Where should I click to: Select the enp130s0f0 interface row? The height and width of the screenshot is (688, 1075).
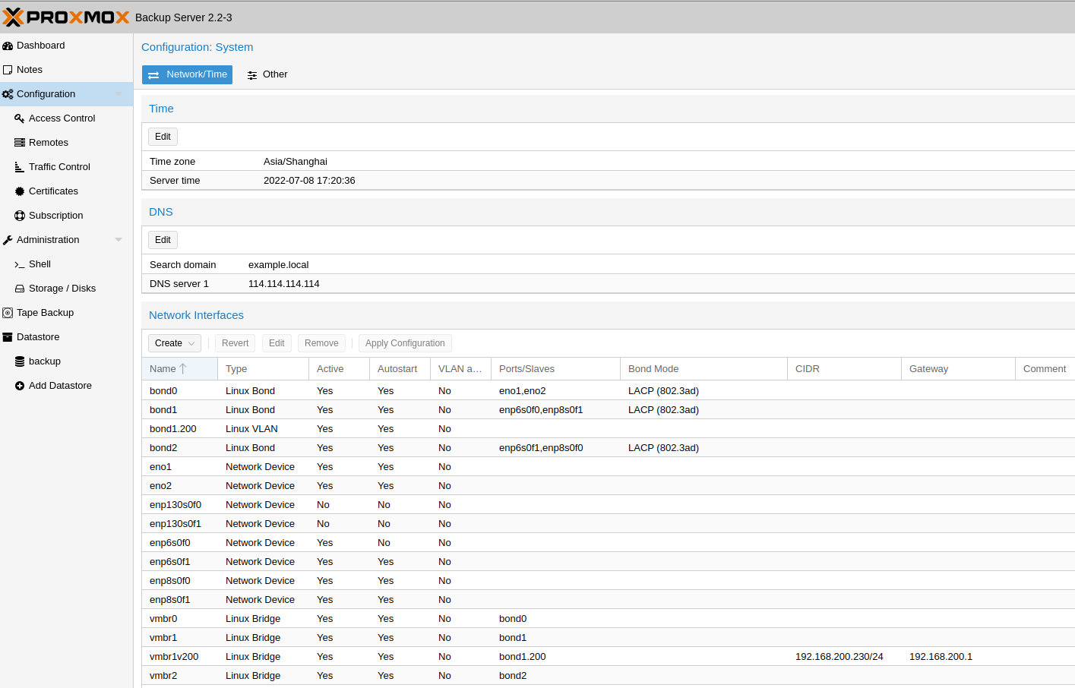click(x=608, y=505)
